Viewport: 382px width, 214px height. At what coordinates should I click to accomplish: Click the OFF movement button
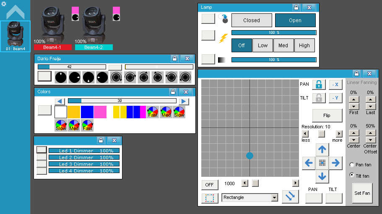[209, 185]
